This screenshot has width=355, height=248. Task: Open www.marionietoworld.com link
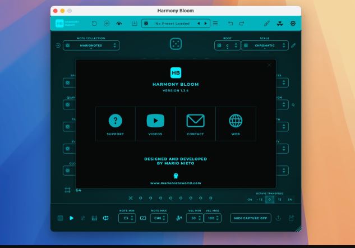pyautogui.click(x=176, y=183)
